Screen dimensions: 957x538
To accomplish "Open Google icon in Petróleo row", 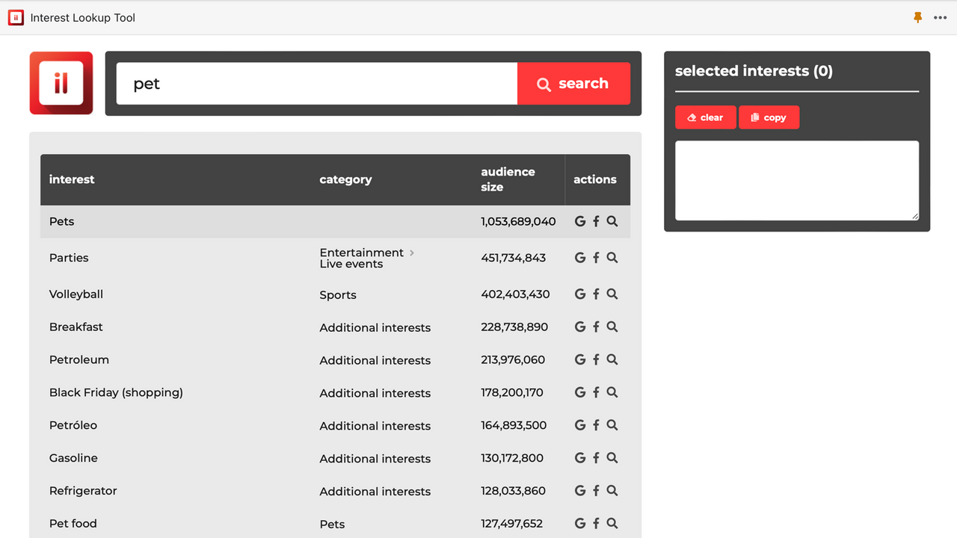I will point(579,426).
